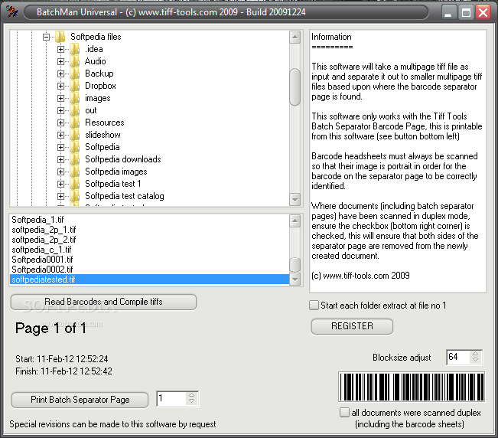Expand the .idea folder node

coord(60,49)
